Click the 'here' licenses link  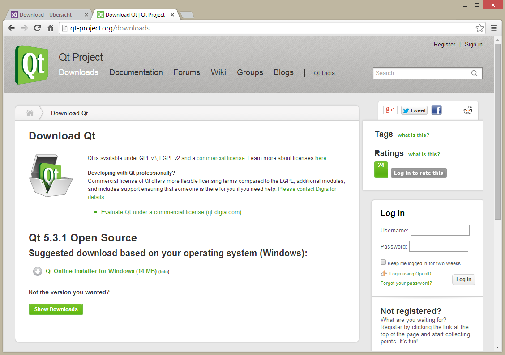[321, 158]
